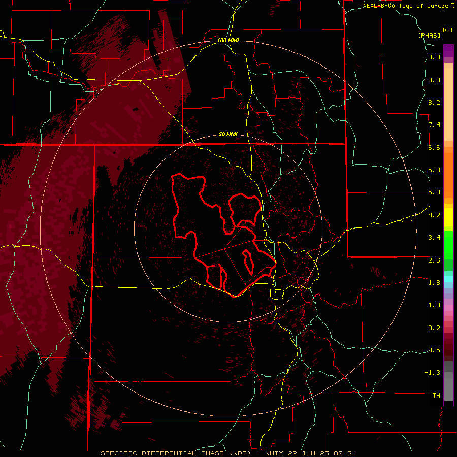Click the "50 NMI" range ring label
This screenshot has height=457, width=457.
coord(228,134)
